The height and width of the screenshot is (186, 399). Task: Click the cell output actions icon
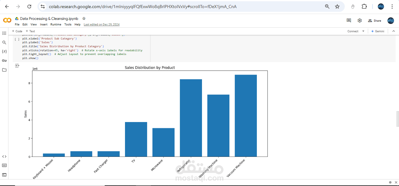coord(17,66)
